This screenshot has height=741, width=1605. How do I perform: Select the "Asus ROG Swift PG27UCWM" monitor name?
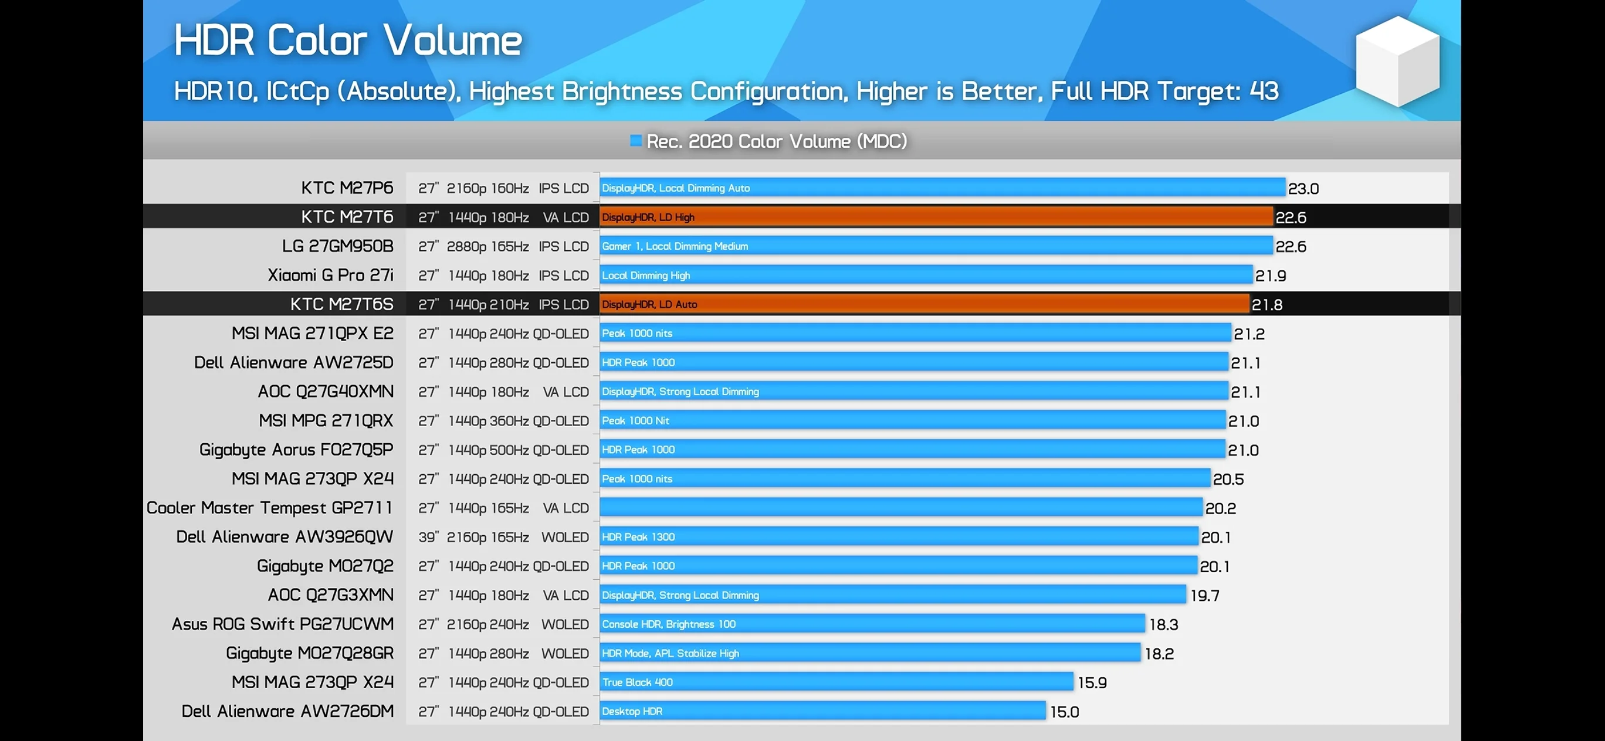pyautogui.click(x=283, y=624)
